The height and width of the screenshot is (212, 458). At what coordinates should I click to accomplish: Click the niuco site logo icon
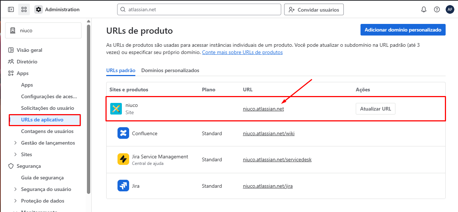116,108
